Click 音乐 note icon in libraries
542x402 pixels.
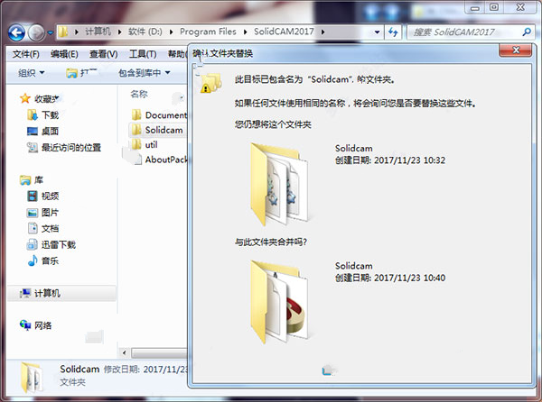coord(33,260)
